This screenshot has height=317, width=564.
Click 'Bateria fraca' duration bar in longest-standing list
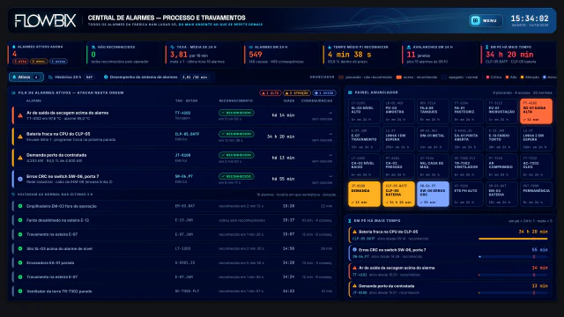[x=513, y=239]
